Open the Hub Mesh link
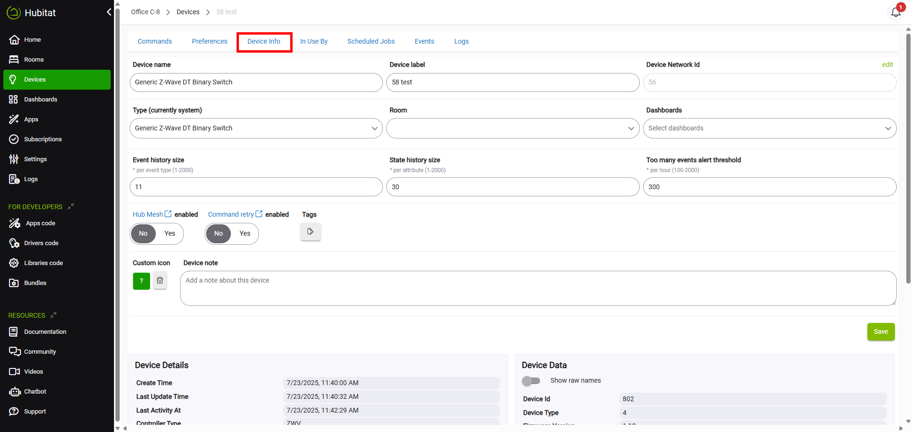This screenshot has height=432, width=912. pyautogui.click(x=148, y=215)
